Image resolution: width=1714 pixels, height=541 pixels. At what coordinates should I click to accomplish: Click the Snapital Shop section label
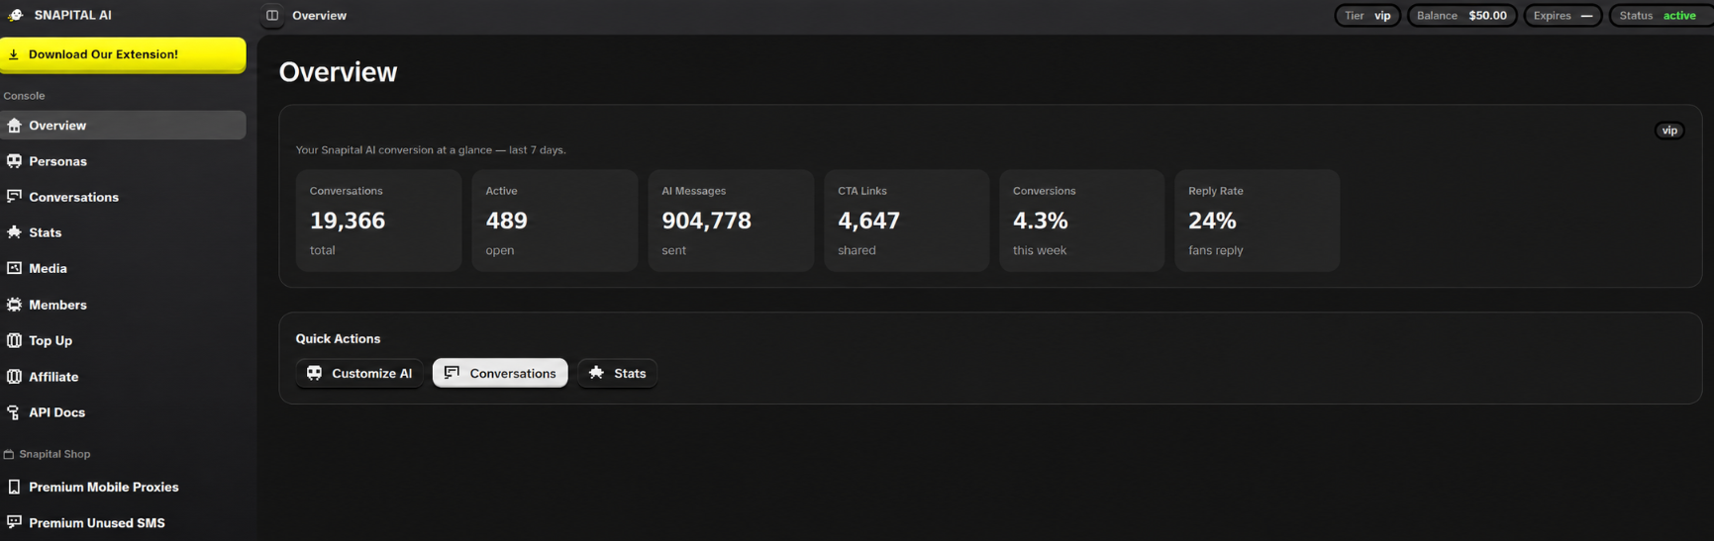tap(54, 454)
